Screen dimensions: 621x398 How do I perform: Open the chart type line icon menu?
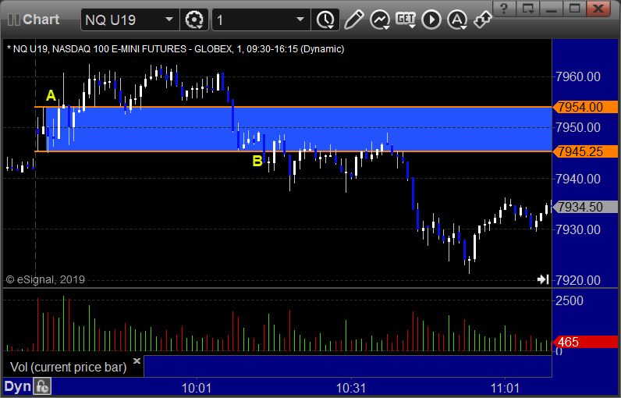379,20
